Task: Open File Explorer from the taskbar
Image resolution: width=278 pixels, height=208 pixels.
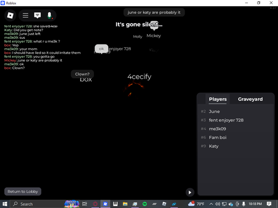Action: pyautogui.click(x=125, y=204)
